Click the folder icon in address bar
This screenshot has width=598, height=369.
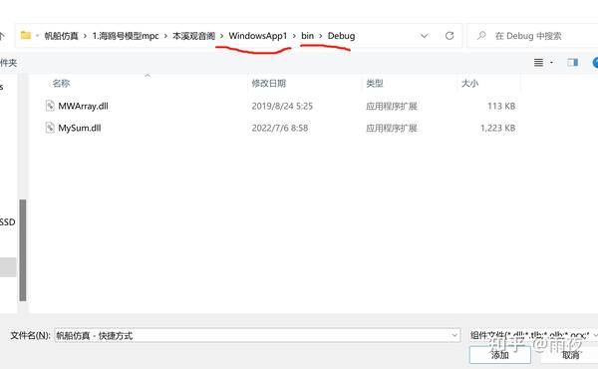(26, 36)
